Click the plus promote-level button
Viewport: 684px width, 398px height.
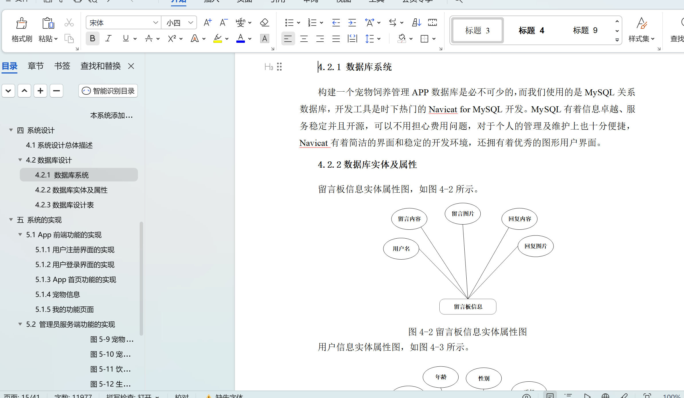click(40, 91)
